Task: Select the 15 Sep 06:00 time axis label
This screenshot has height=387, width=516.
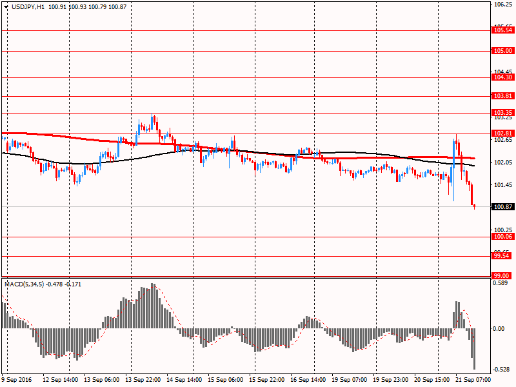Action: (225, 380)
